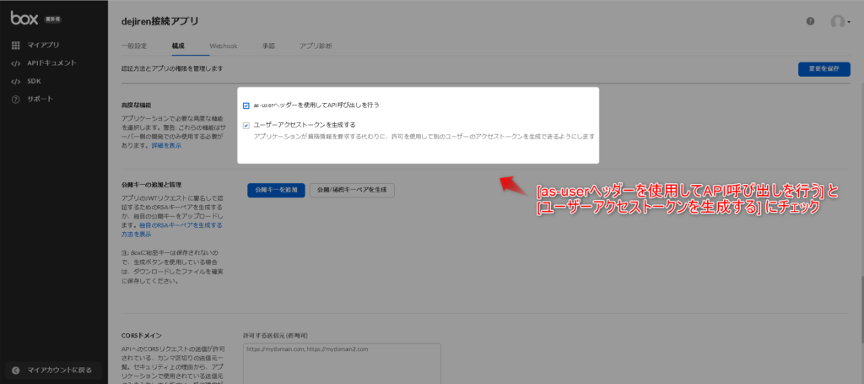The image size is (864, 384).
Task: Click the CORSドメイン heading
Action: [142, 336]
